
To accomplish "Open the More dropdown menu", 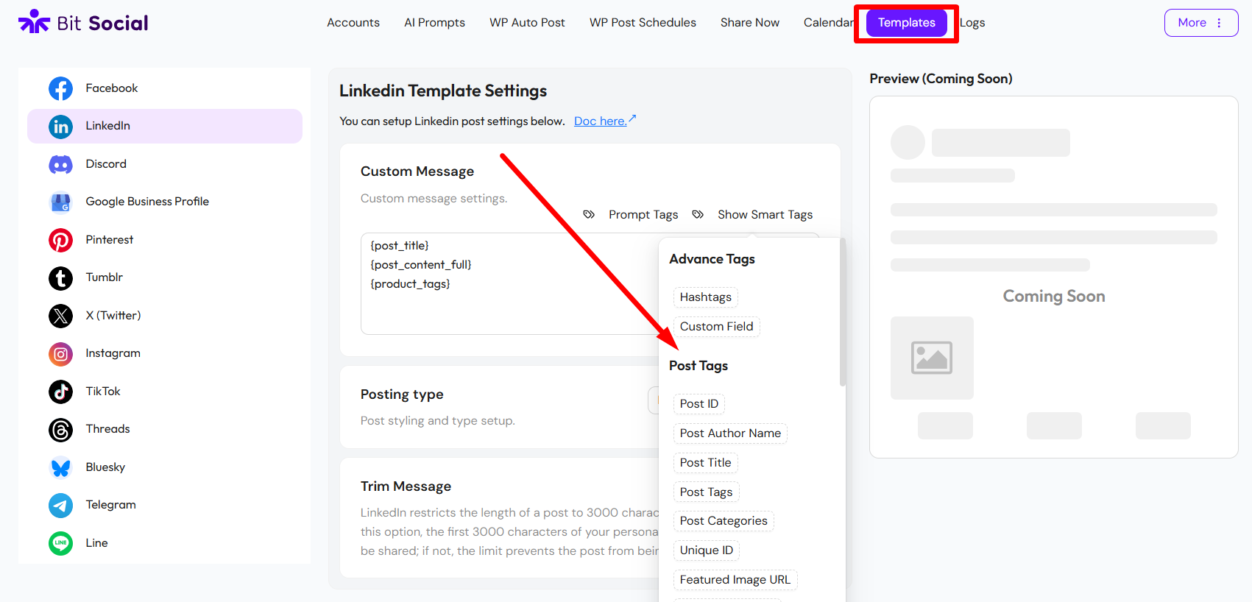I will [x=1201, y=23].
